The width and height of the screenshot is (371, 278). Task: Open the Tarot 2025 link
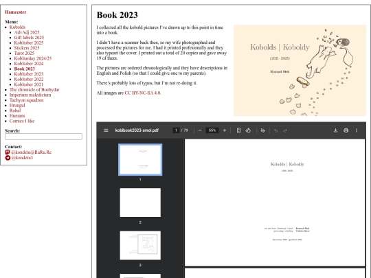click(x=24, y=53)
